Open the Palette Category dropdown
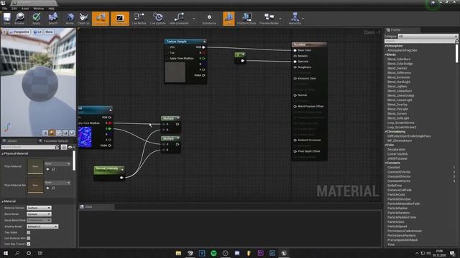460x258 pixels. (x=428, y=36)
